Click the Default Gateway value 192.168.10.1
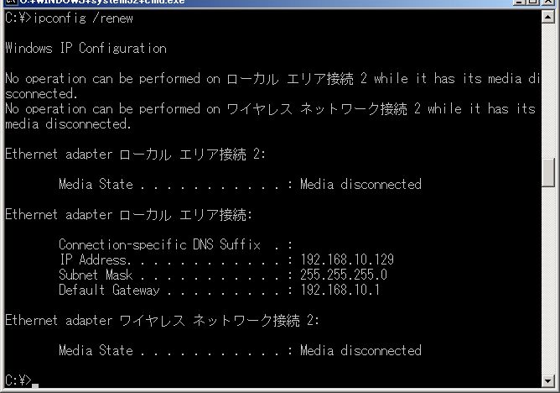 [x=340, y=290]
